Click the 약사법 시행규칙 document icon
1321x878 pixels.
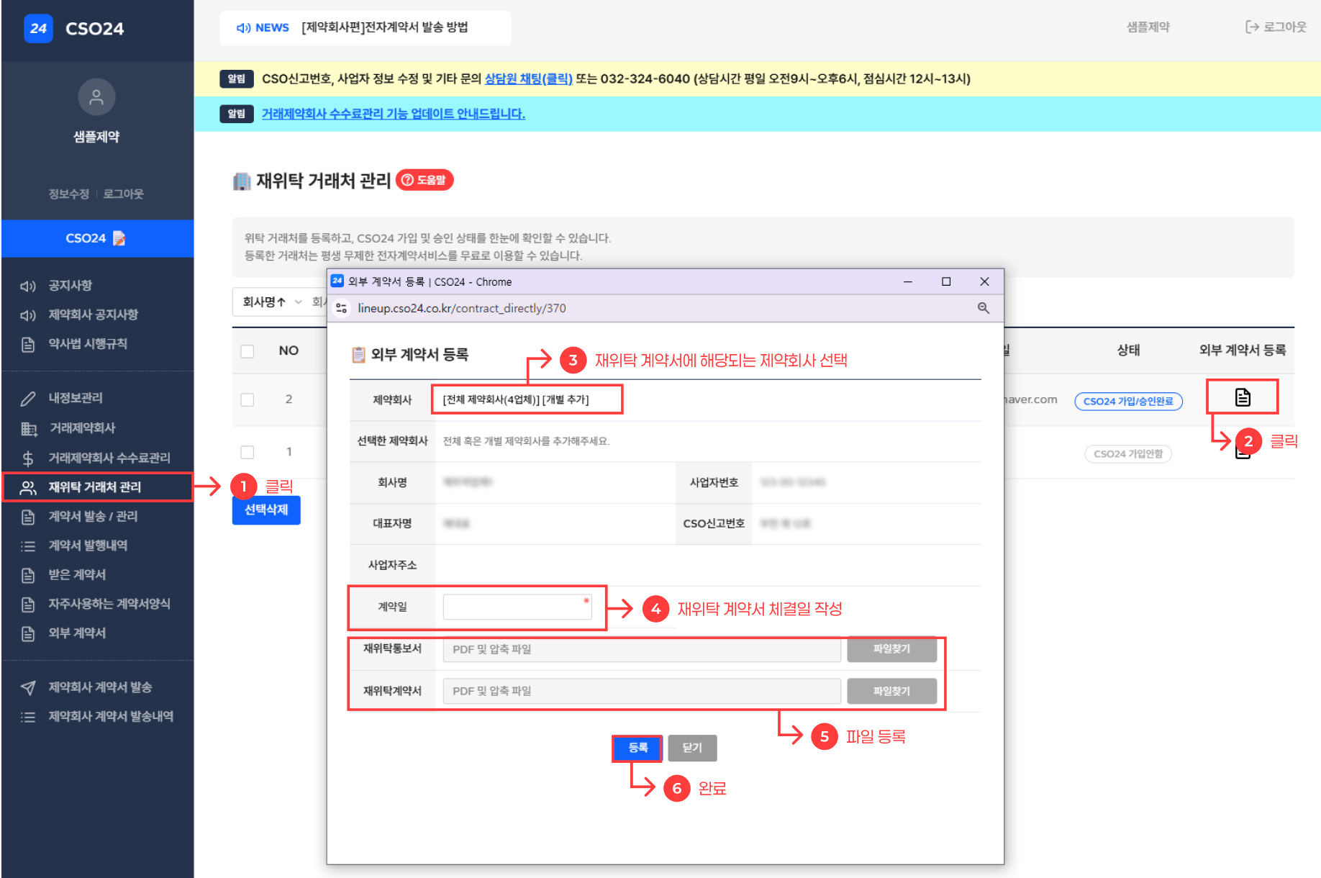click(28, 345)
